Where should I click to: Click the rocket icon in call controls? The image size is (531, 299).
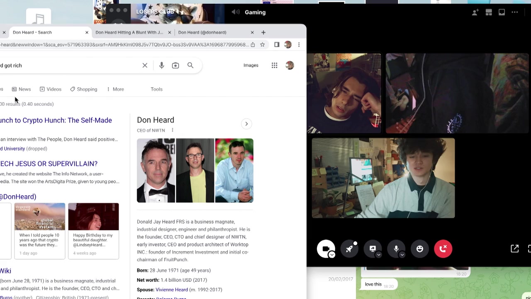coord(349,249)
